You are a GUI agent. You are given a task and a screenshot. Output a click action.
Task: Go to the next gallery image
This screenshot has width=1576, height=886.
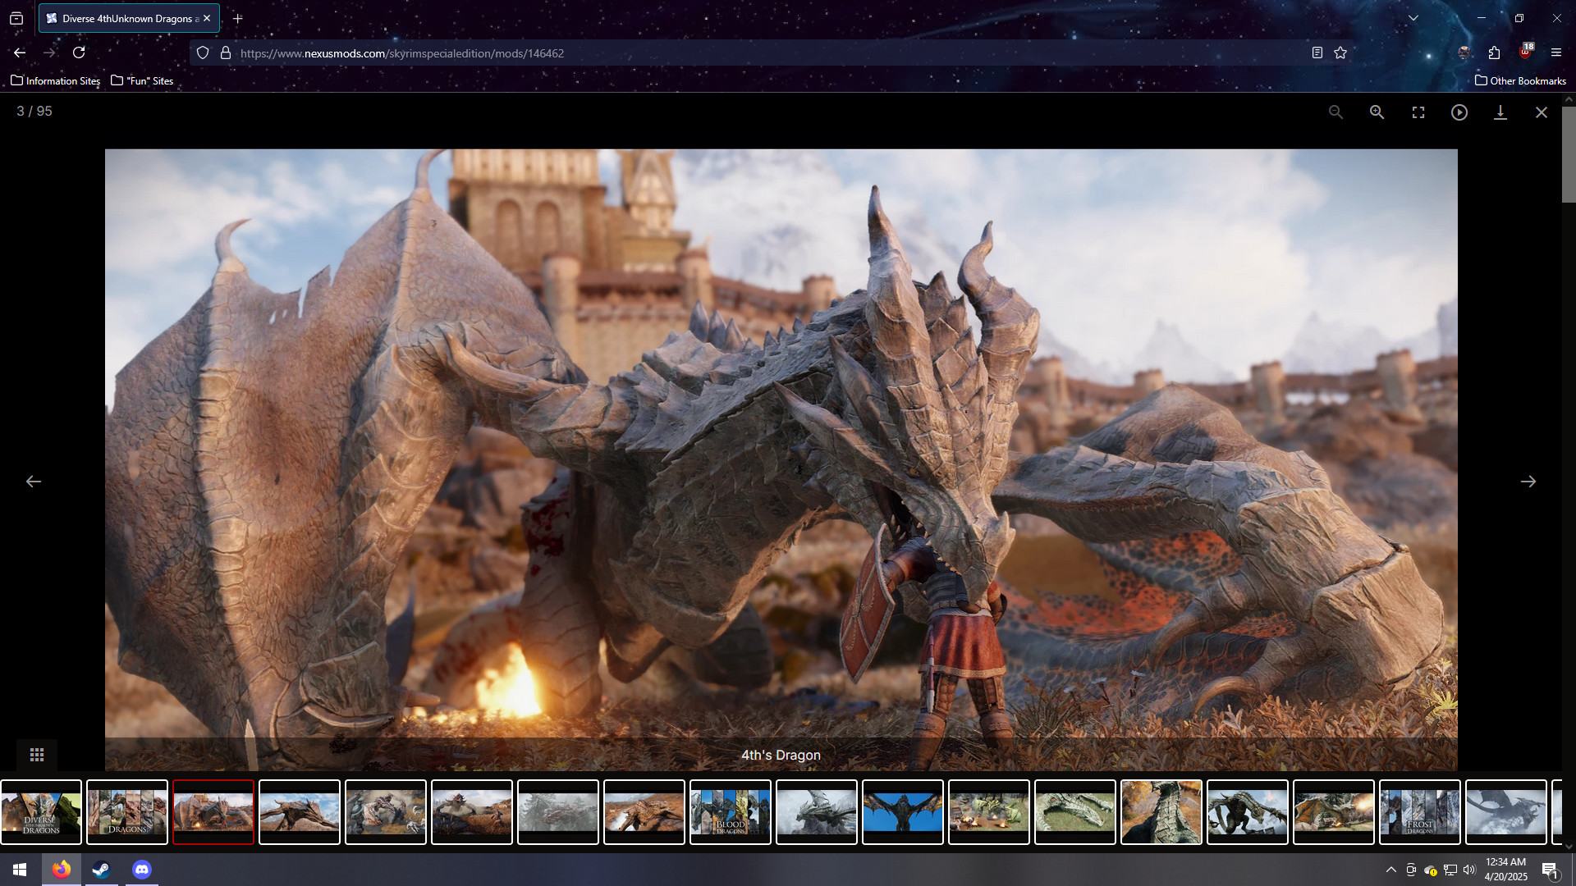(1528, 482)
